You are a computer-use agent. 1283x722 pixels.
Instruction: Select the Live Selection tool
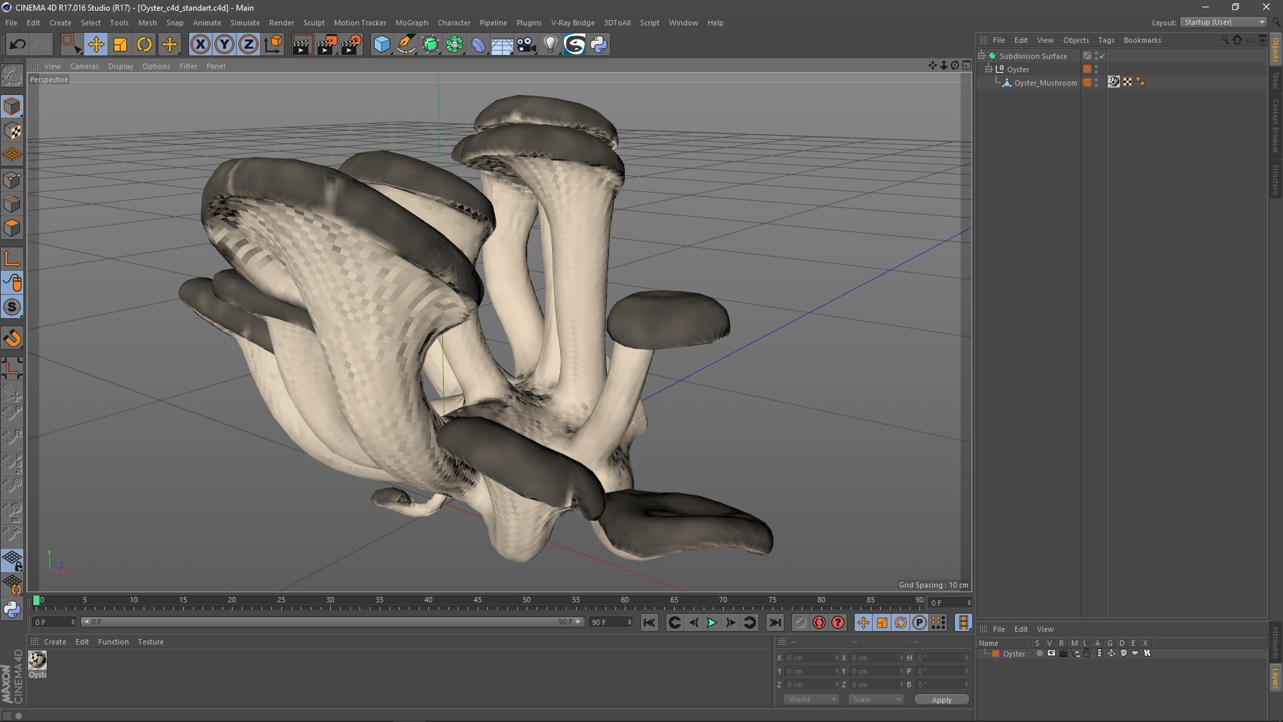pyautogui.click(x=71, y=45)
